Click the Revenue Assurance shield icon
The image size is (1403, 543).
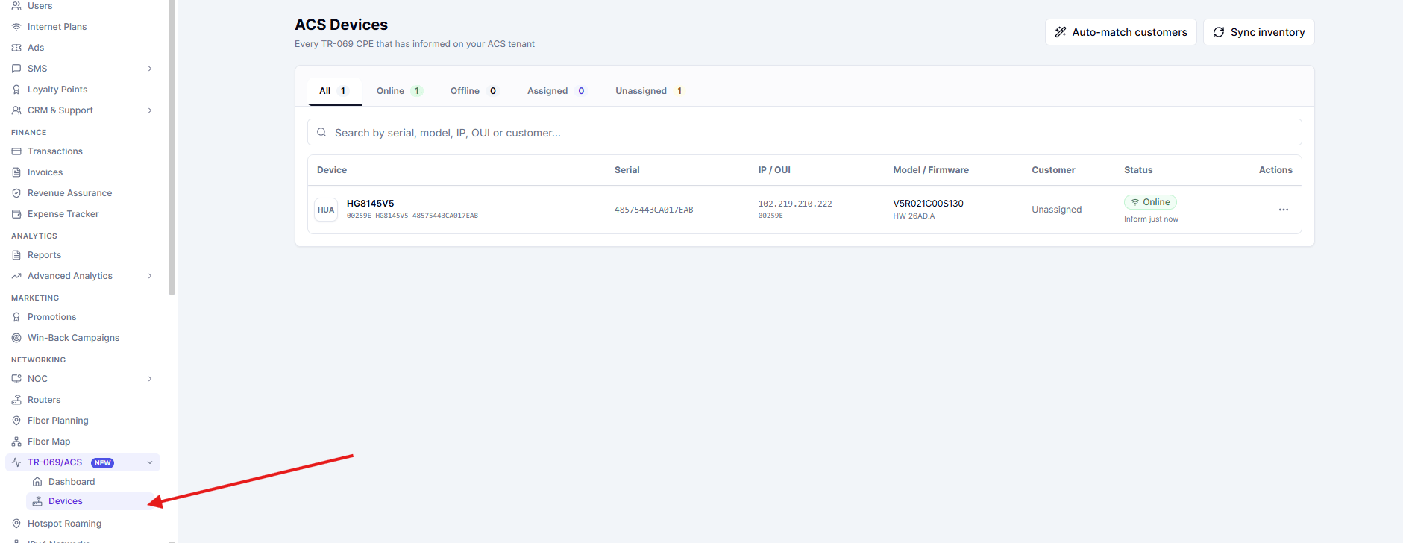point(16,193)
